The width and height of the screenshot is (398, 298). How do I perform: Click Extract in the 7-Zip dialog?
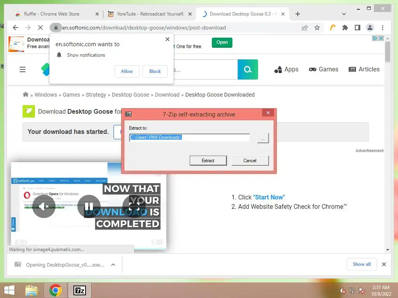pyautogui.click(x=208, y=161)
